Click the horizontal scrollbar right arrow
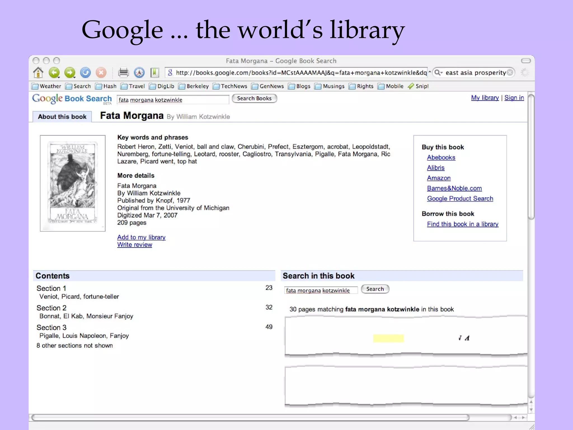This screenshot has height=430, width=573. (523, 417)
